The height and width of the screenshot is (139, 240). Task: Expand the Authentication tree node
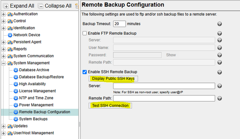click(4, 14)
